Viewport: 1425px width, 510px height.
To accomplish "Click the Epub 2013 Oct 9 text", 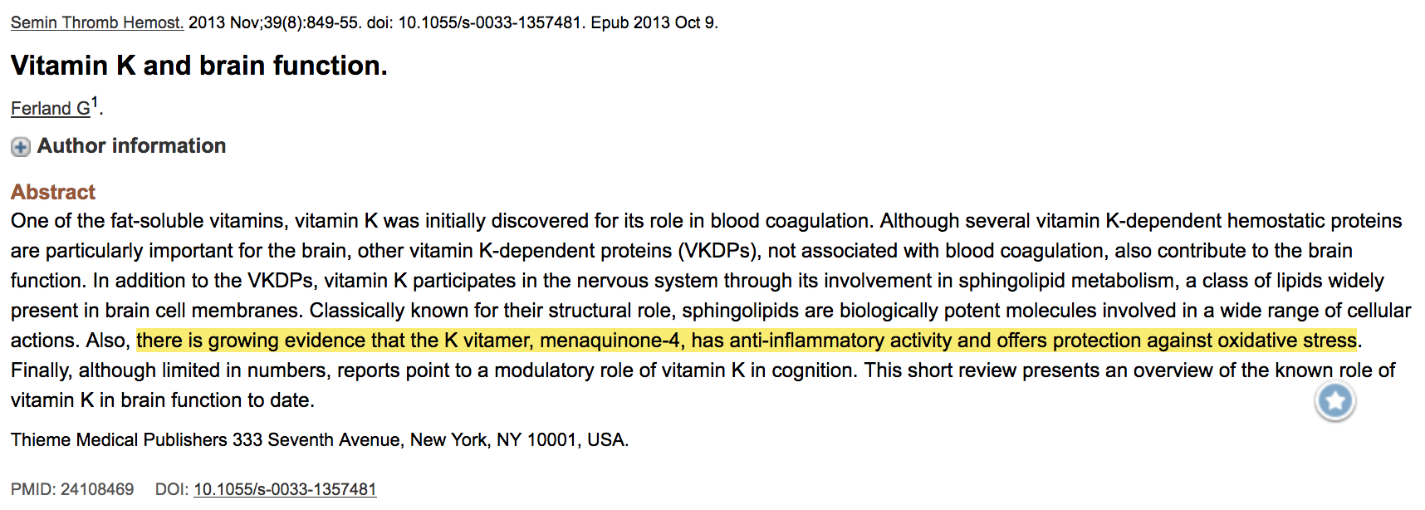I will 653,22.
